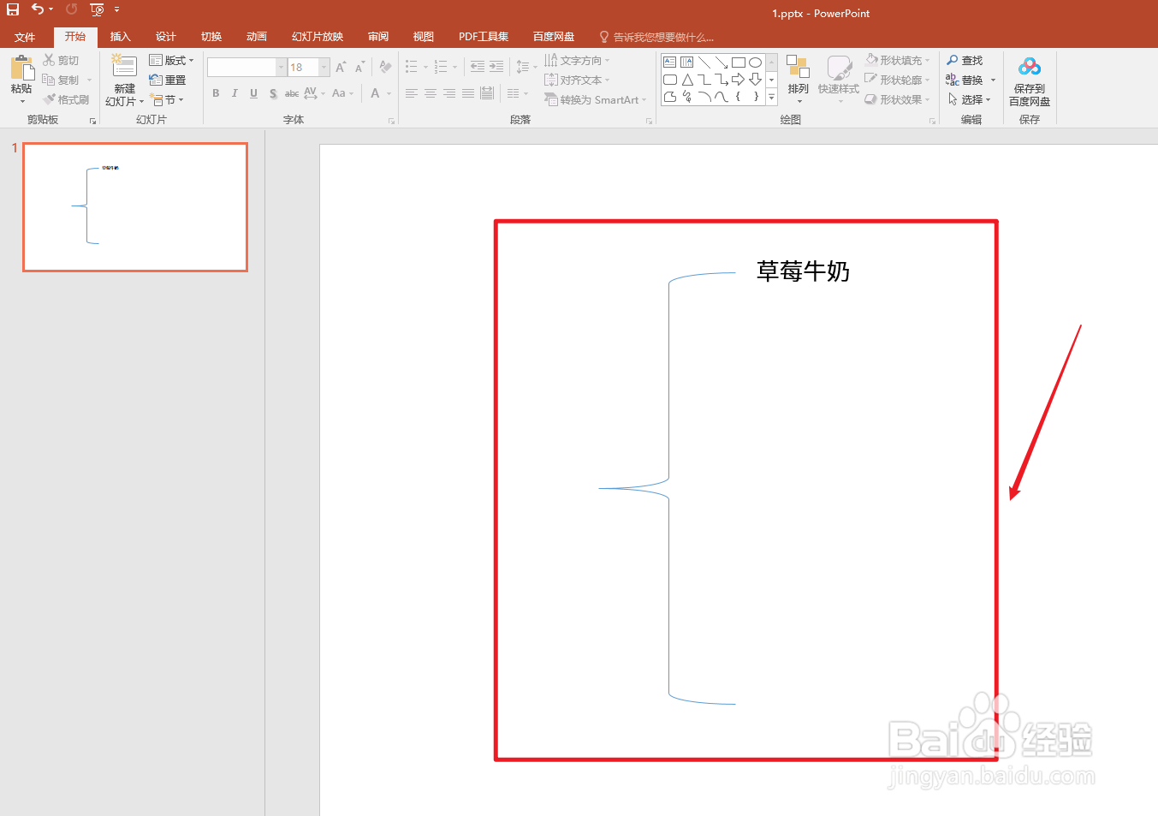1158x816 pixels.
Task: Switch to Review (审阅) tab
Action: tap(378, 37)
